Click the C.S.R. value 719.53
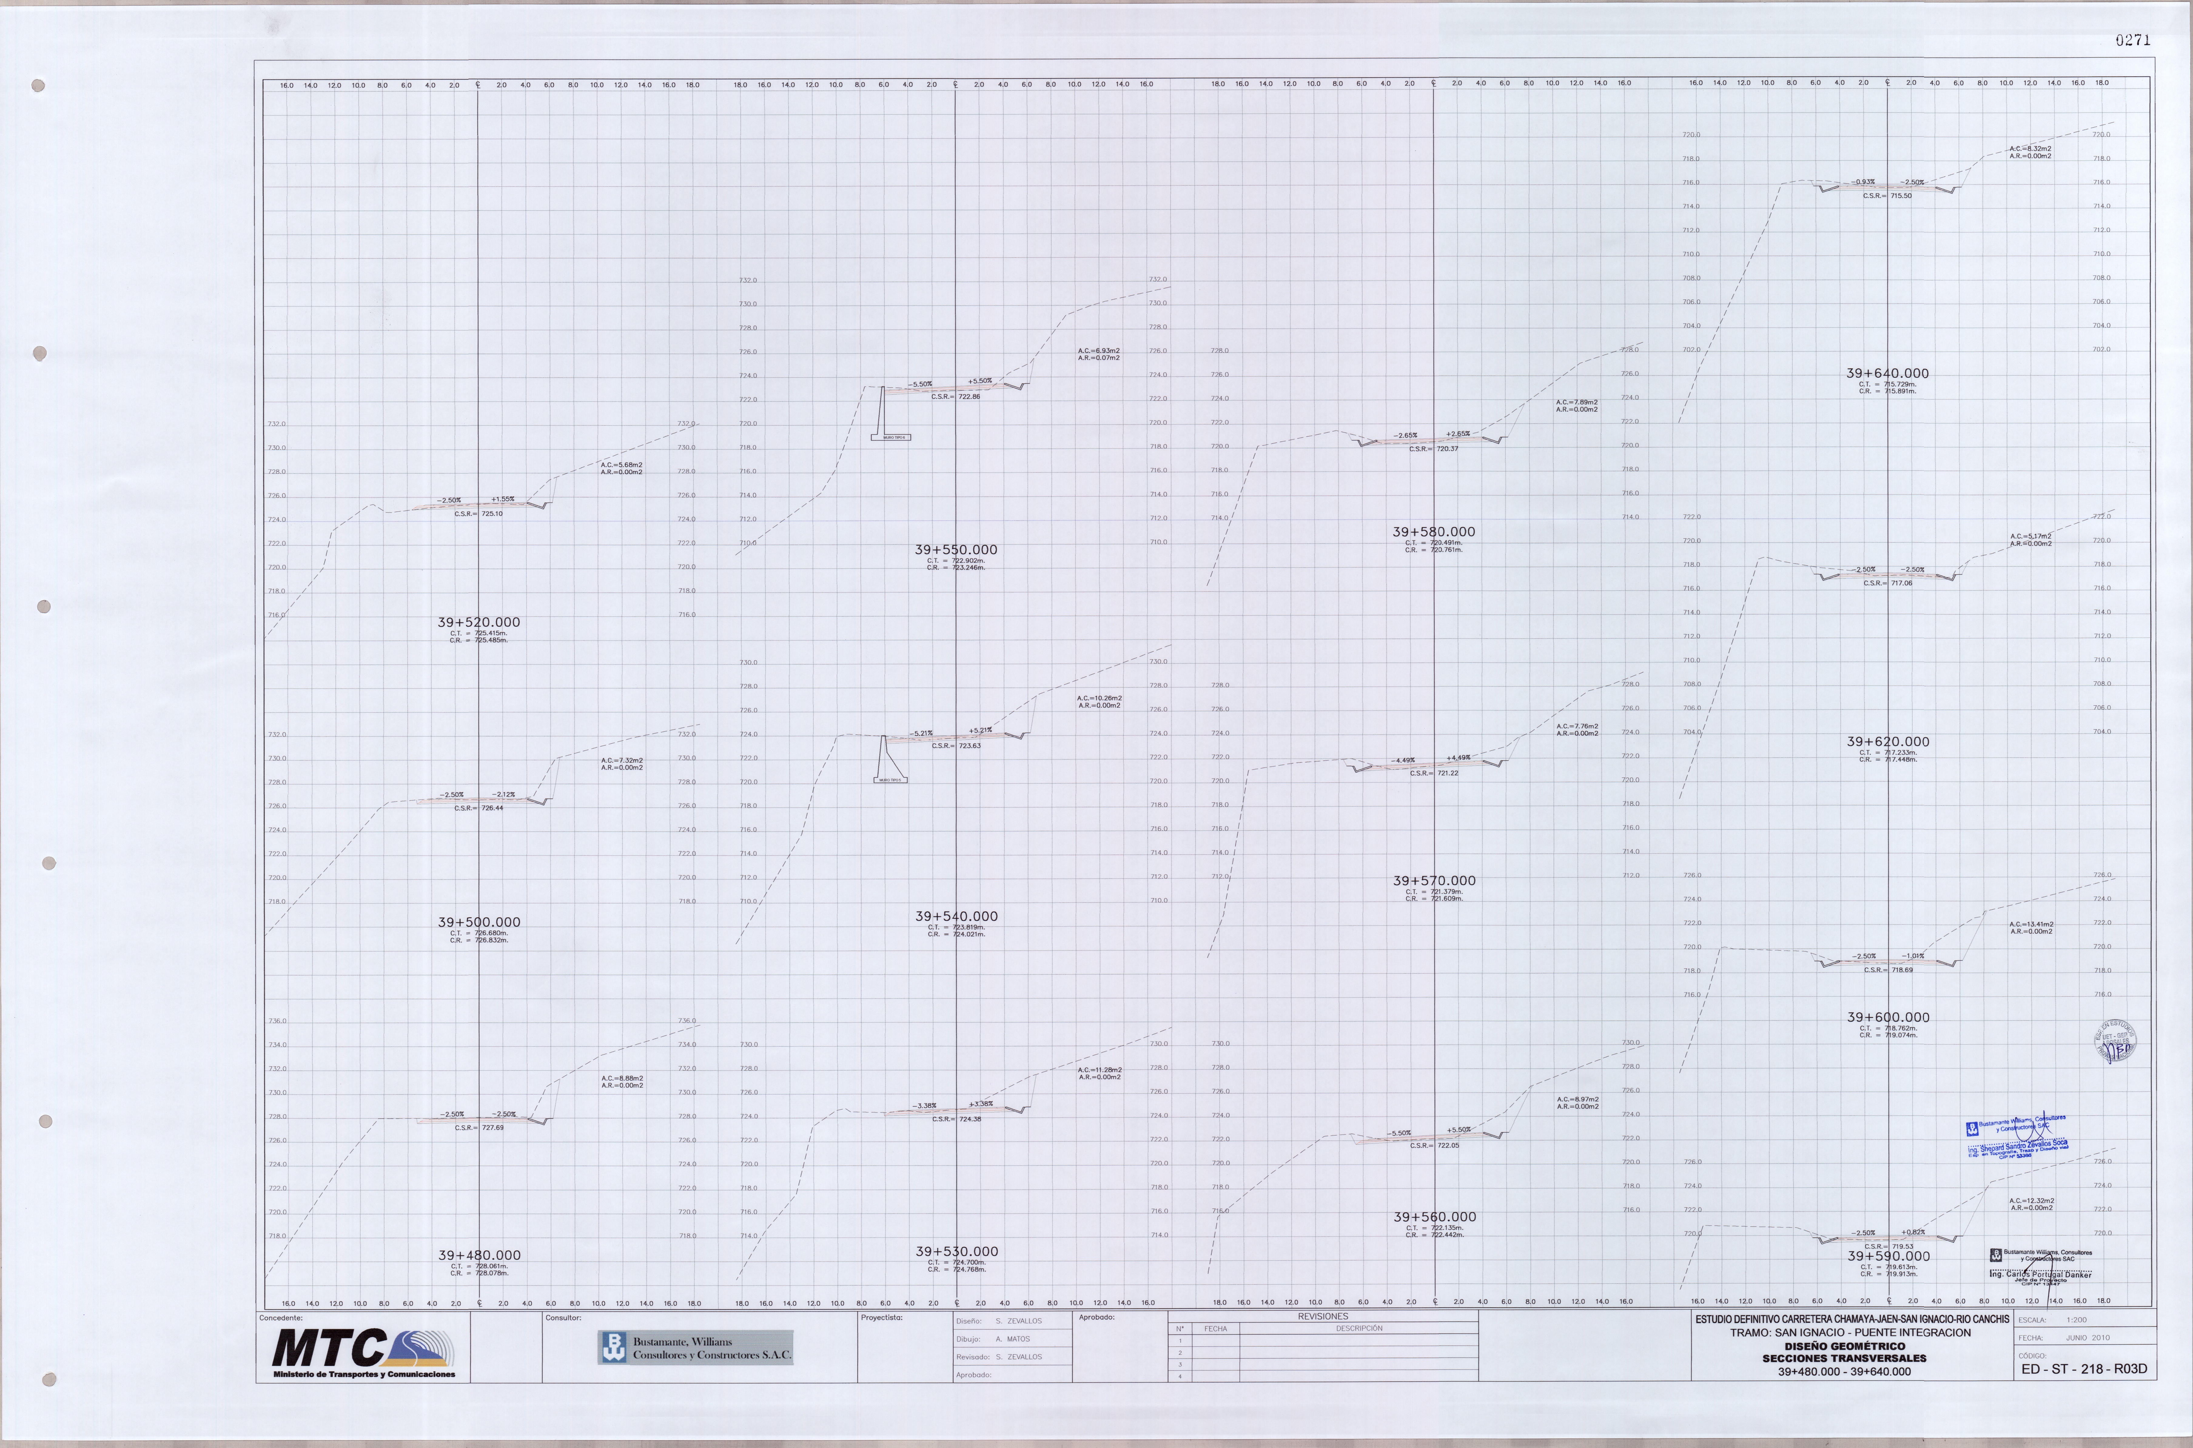Image resolution: width=2193 pixels, height=1448 pixels. click(1902, 1247)
